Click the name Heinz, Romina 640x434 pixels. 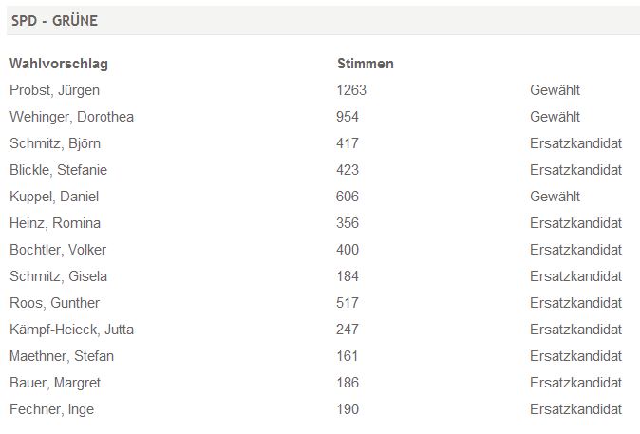click(x=55, y=223)
